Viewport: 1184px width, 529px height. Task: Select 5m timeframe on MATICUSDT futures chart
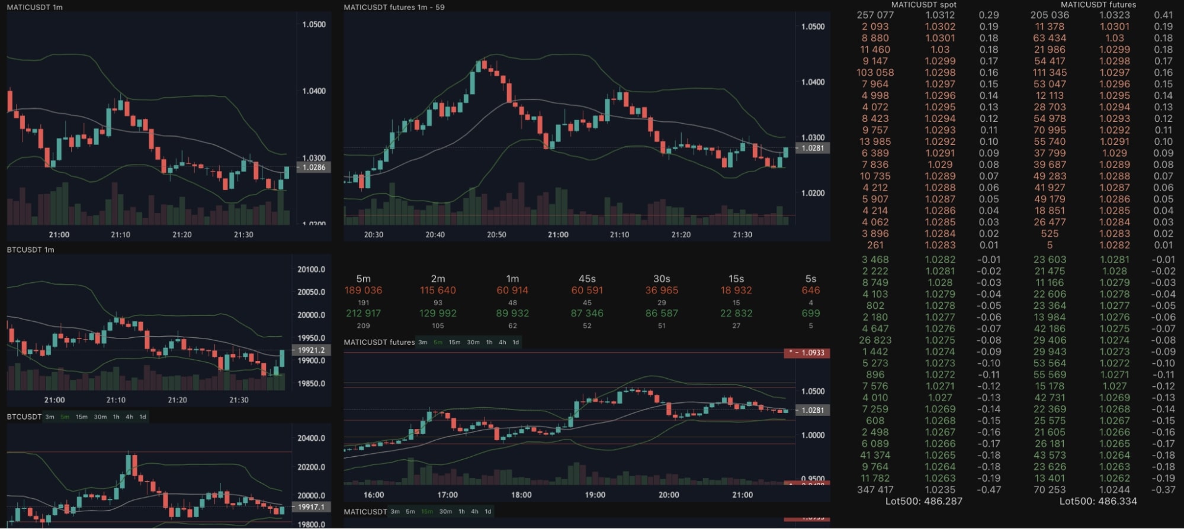[x=438, y=343]
